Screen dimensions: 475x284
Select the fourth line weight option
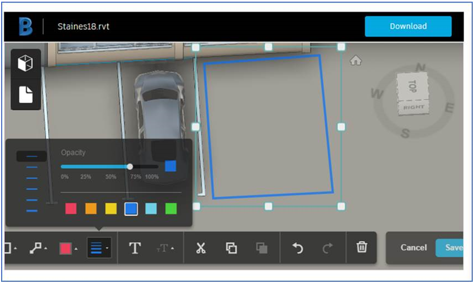pos(32,189)
